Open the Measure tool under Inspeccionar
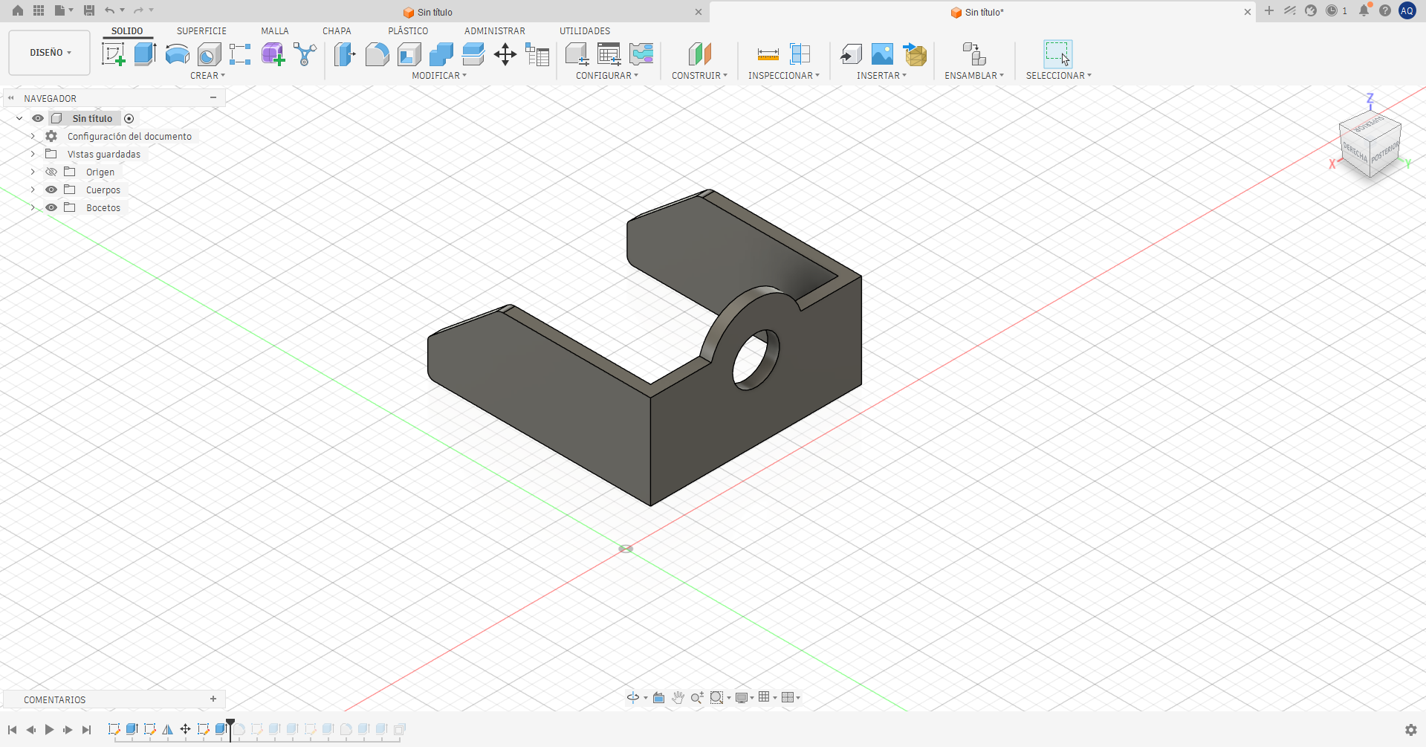This screenshot has width=1426, height=747. point(768,54)
